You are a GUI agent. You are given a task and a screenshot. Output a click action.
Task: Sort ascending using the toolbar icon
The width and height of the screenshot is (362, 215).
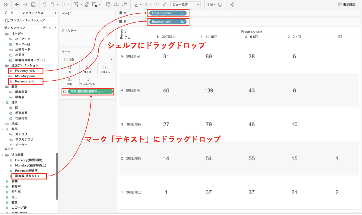[x=116, y=5]
